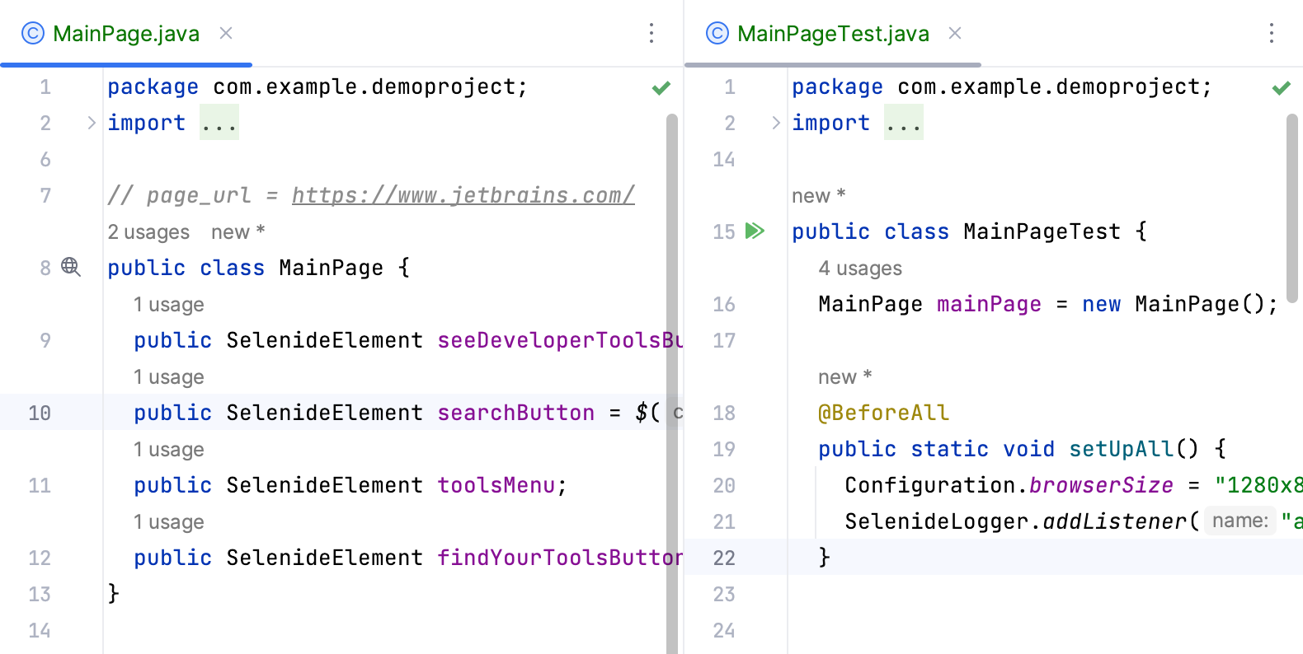Expand the folded imports in MainPage.java
This screenshot has width=1303, height=654.
[92, 123]
